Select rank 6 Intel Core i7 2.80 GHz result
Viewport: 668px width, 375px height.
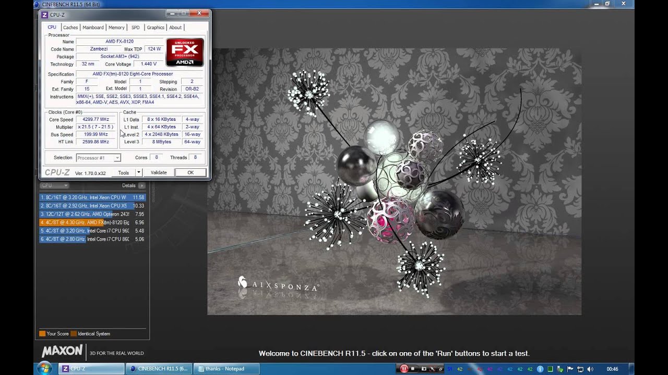(x=92, y=239)
